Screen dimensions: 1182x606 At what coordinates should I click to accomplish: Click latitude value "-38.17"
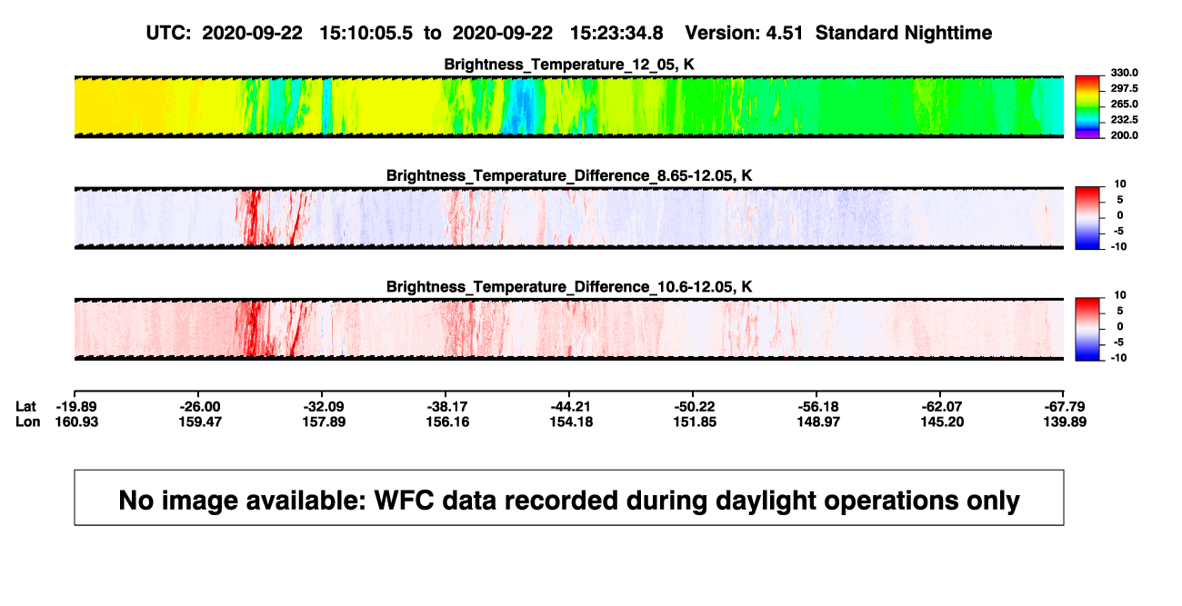446,406
